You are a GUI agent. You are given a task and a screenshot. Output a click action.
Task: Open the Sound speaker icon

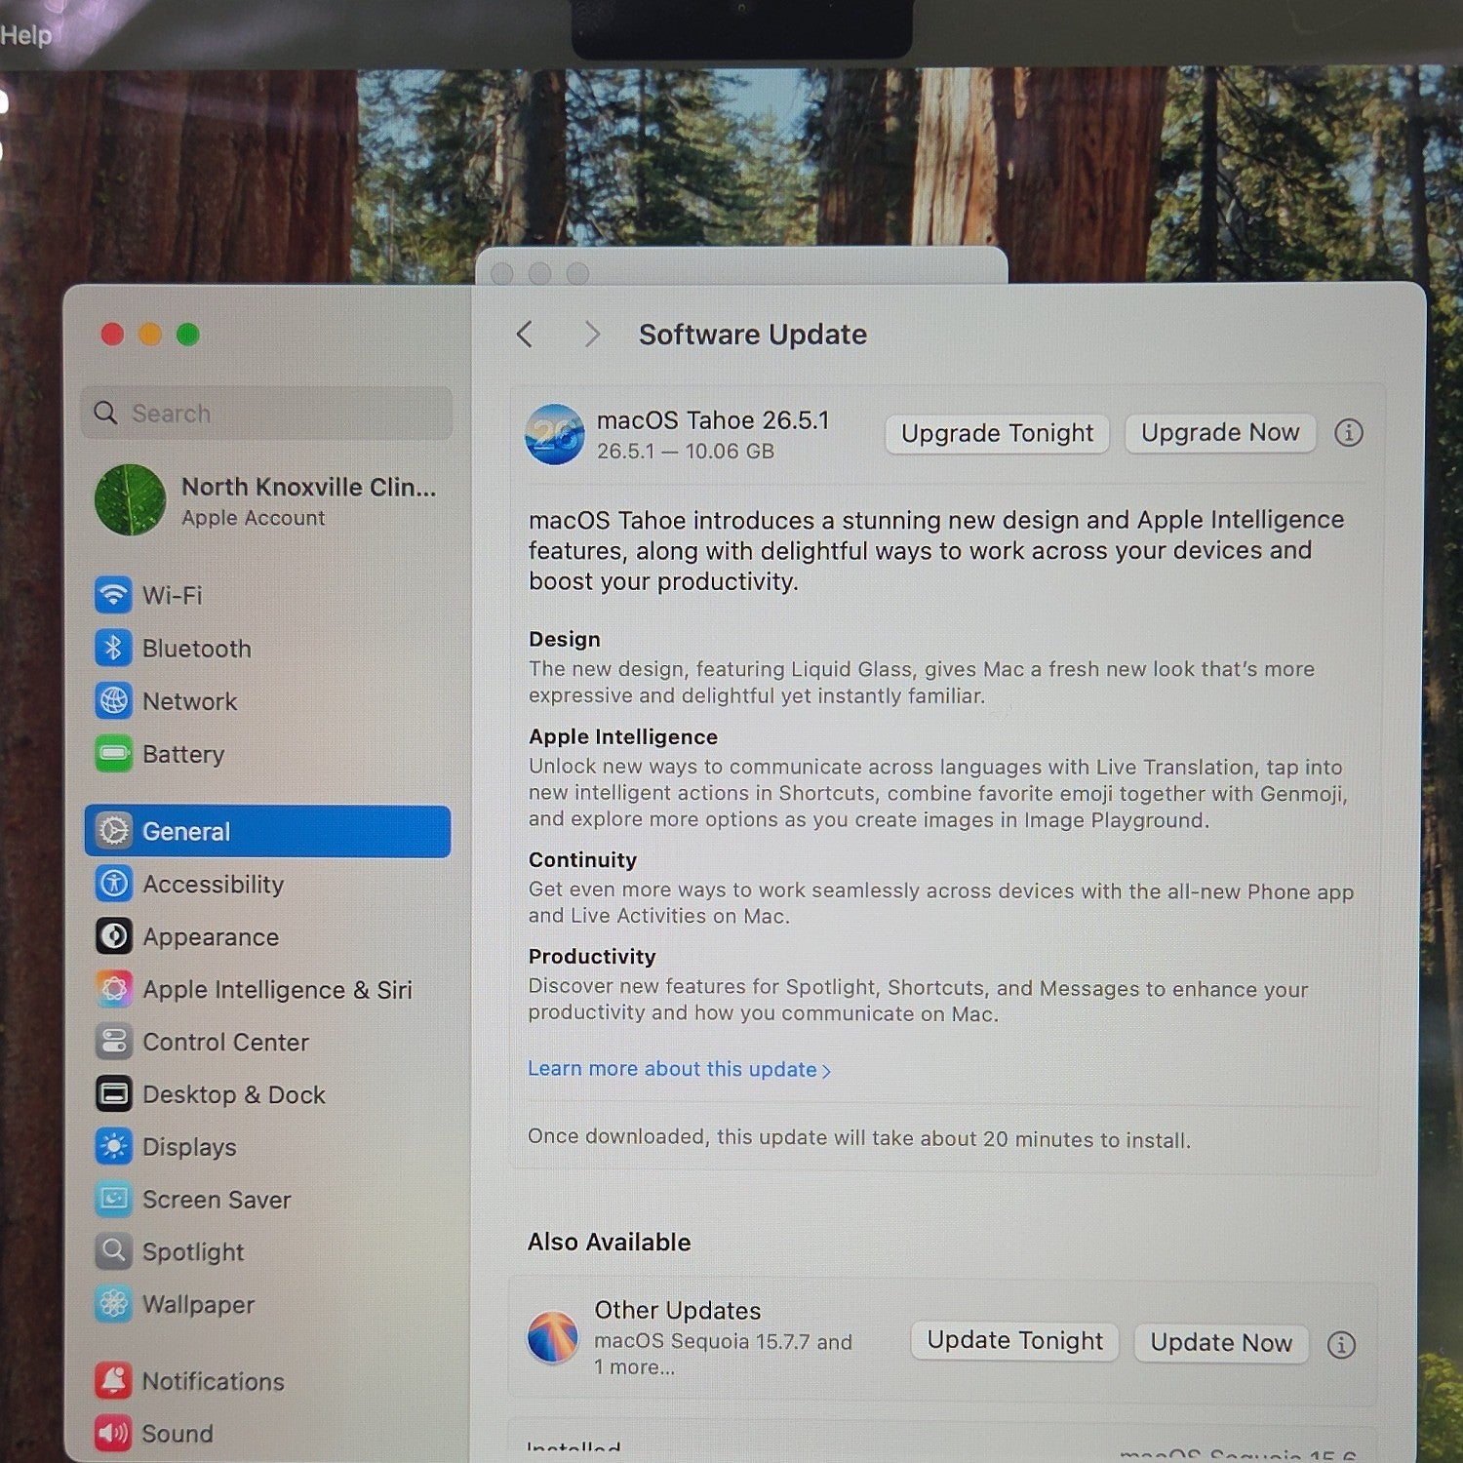[113, 1433]
